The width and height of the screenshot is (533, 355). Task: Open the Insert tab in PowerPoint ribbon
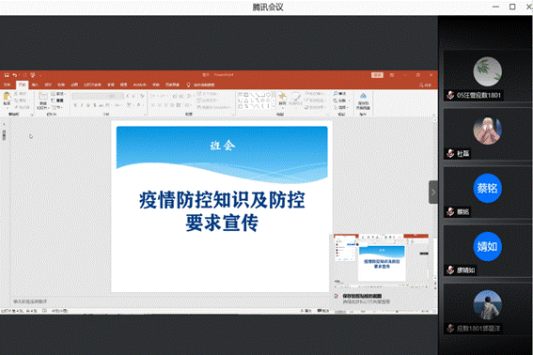[x=35, y=85]
